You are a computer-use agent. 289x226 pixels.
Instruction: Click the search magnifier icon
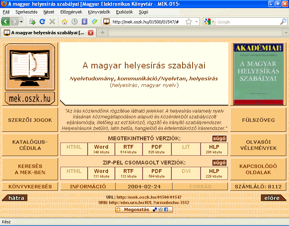[283, 22]
